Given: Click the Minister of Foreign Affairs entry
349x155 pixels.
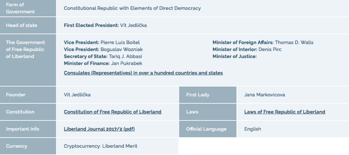Looking at the screenshot, I should point(263,42).
